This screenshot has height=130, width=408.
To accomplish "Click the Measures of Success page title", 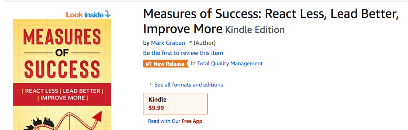I will click(x=271, y=21).
